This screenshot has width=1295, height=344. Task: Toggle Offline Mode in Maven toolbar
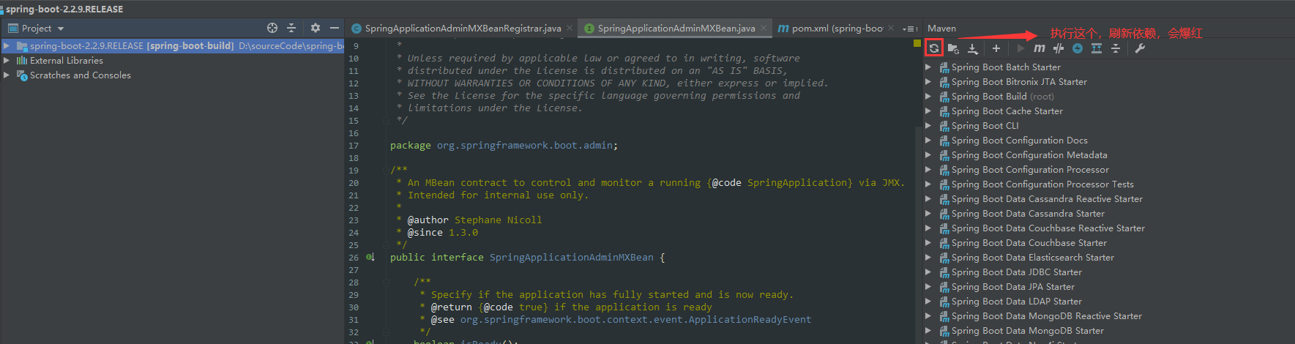tap(1059, 48)
